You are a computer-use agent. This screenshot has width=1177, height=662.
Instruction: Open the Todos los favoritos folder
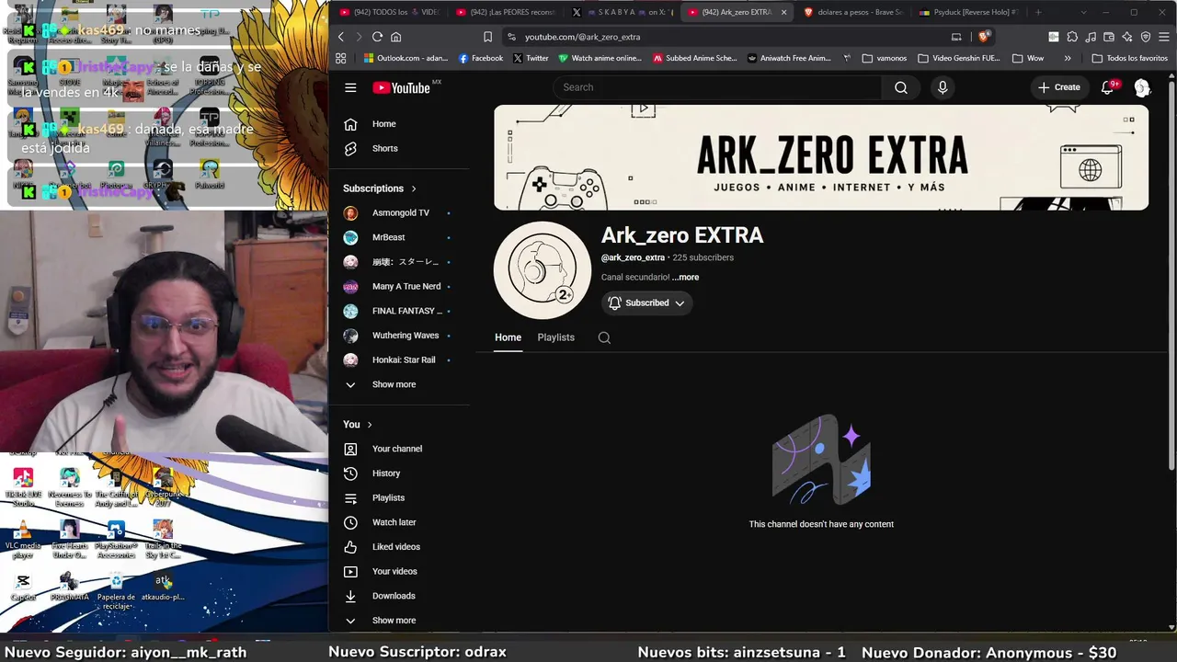(x=1129, y=58)
